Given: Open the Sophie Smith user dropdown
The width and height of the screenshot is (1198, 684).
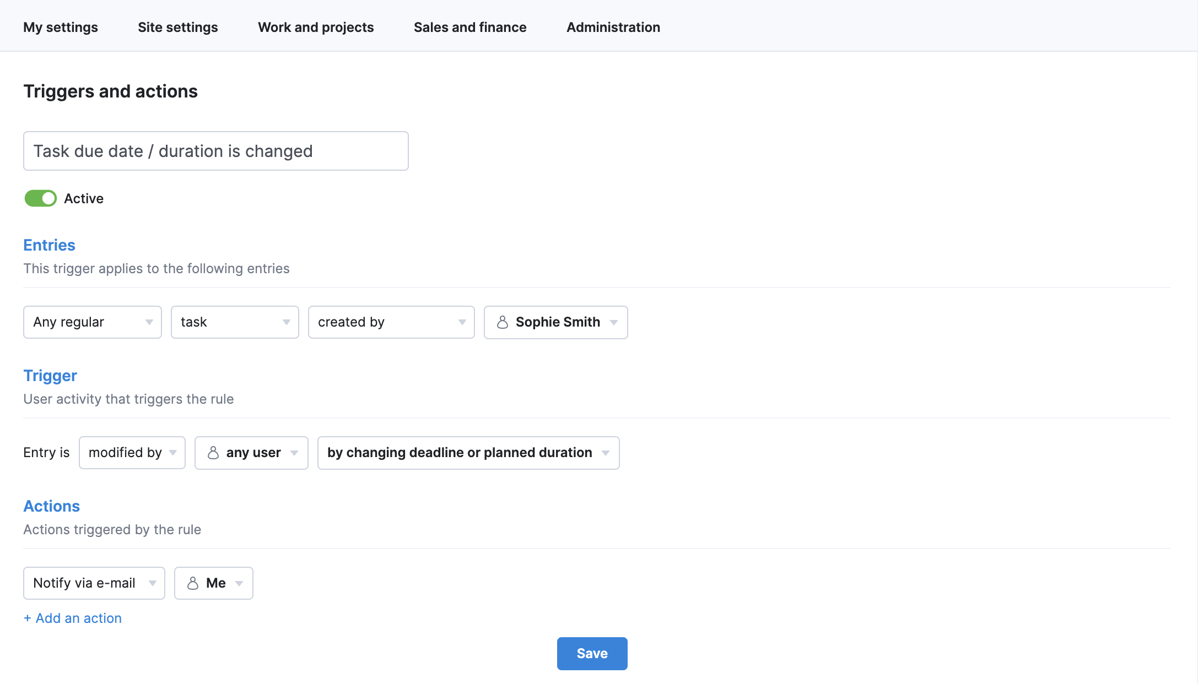Looking at the screenshot, I should click(x=556, y=322).
